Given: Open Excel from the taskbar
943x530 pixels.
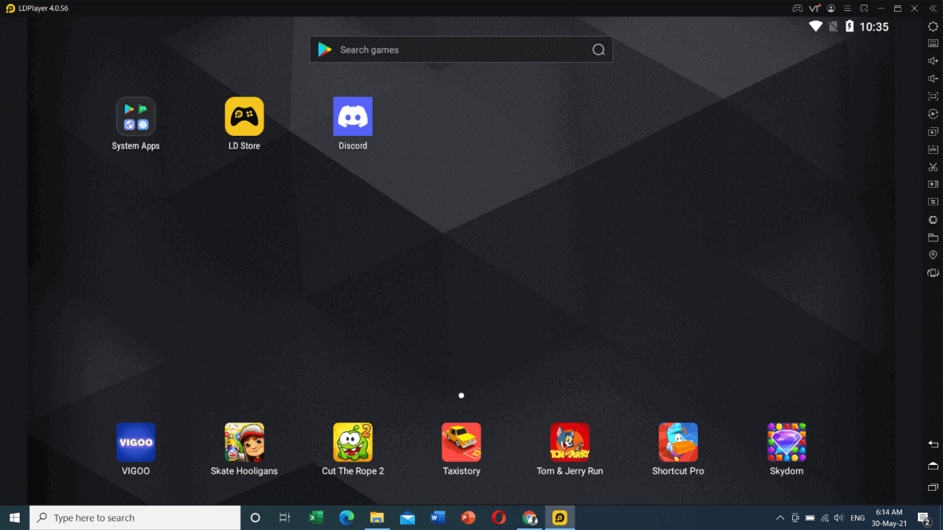Looking at the screenshot, I should (316, 517).
